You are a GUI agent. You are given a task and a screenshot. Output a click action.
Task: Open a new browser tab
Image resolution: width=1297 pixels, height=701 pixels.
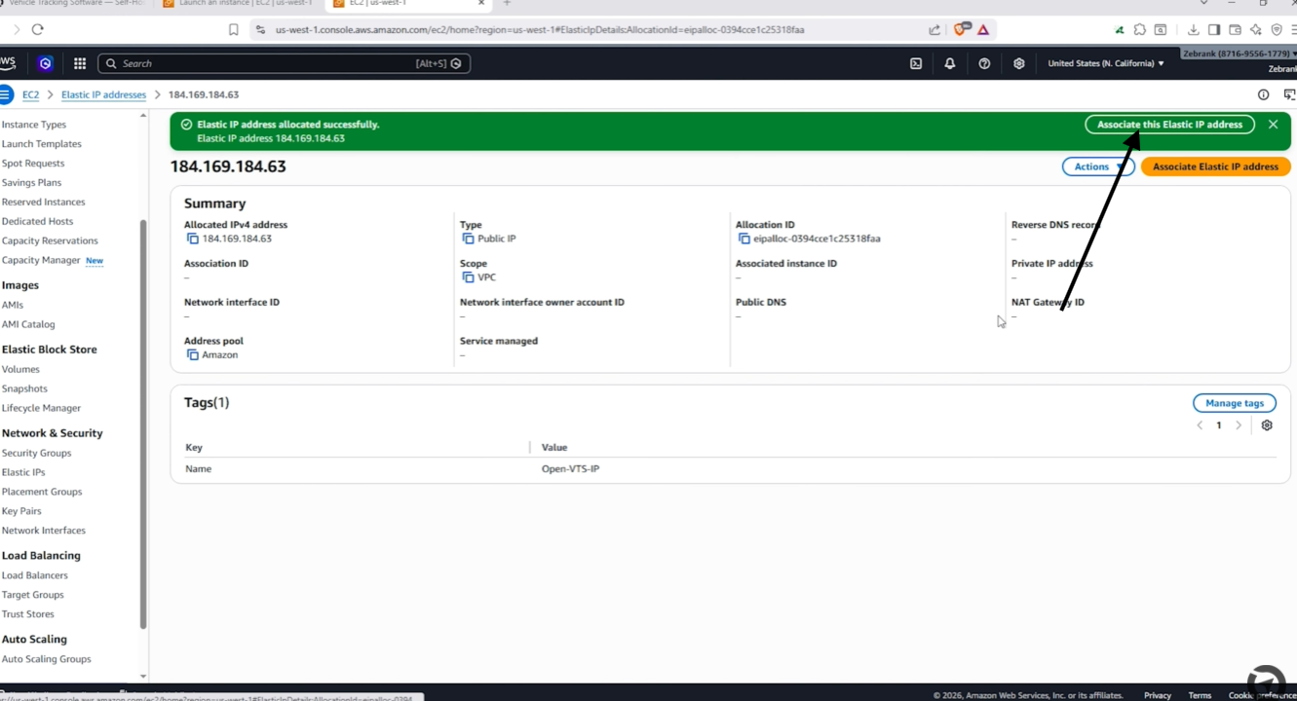point(507,4)
